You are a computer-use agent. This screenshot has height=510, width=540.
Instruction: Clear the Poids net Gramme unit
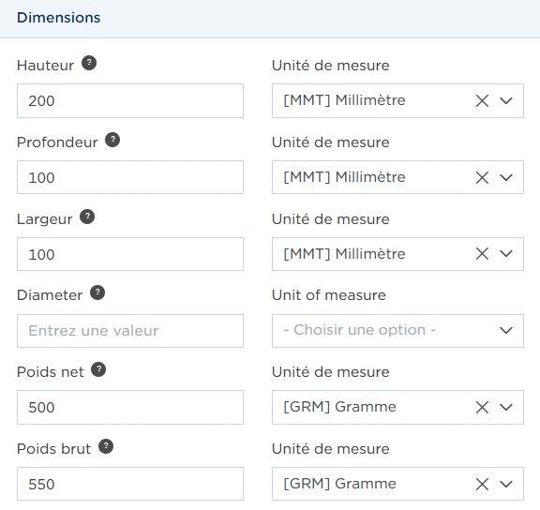482,408
